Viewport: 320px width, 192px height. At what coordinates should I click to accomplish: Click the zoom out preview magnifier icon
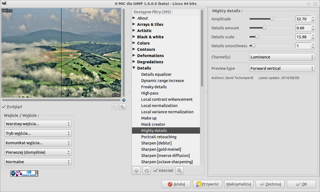115,107
